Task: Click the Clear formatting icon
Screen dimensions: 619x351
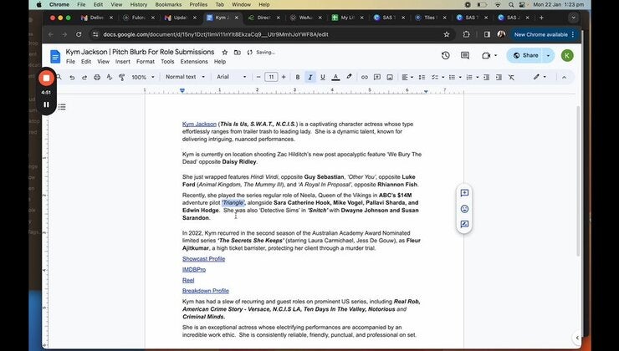Action: click(512, 77)
